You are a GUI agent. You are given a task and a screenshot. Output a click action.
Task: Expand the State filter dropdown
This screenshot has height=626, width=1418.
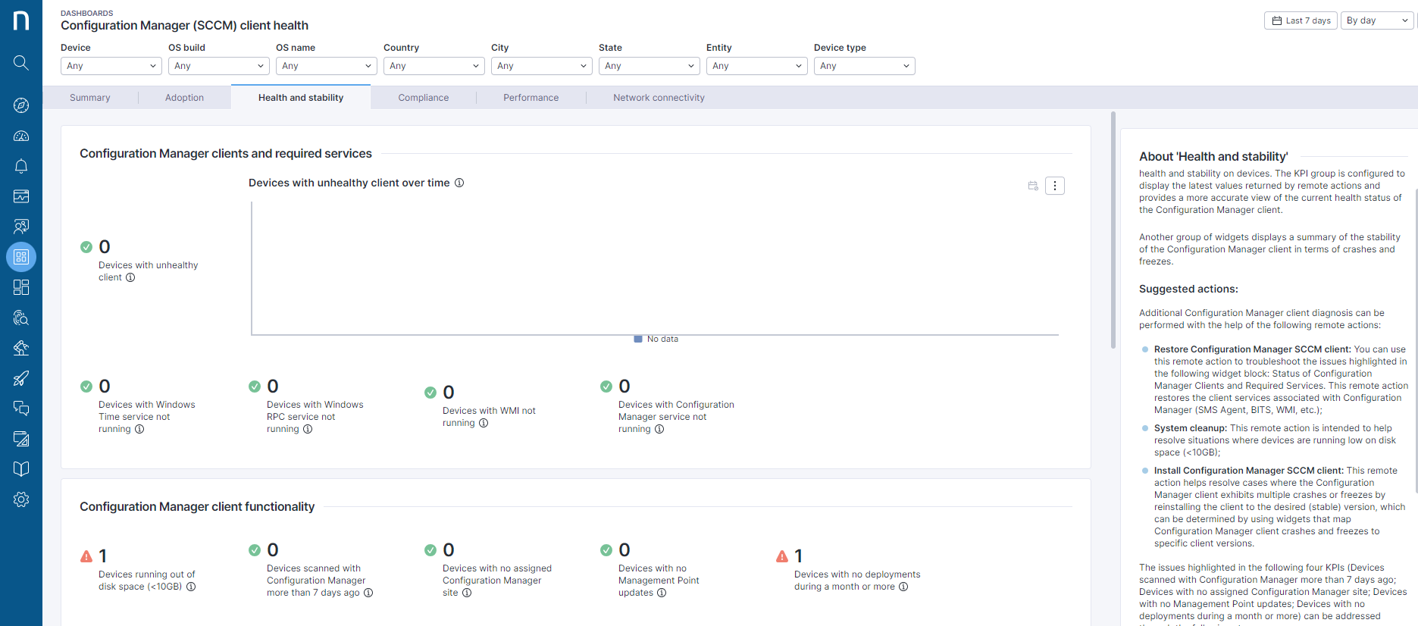click(x=650, y=66)
